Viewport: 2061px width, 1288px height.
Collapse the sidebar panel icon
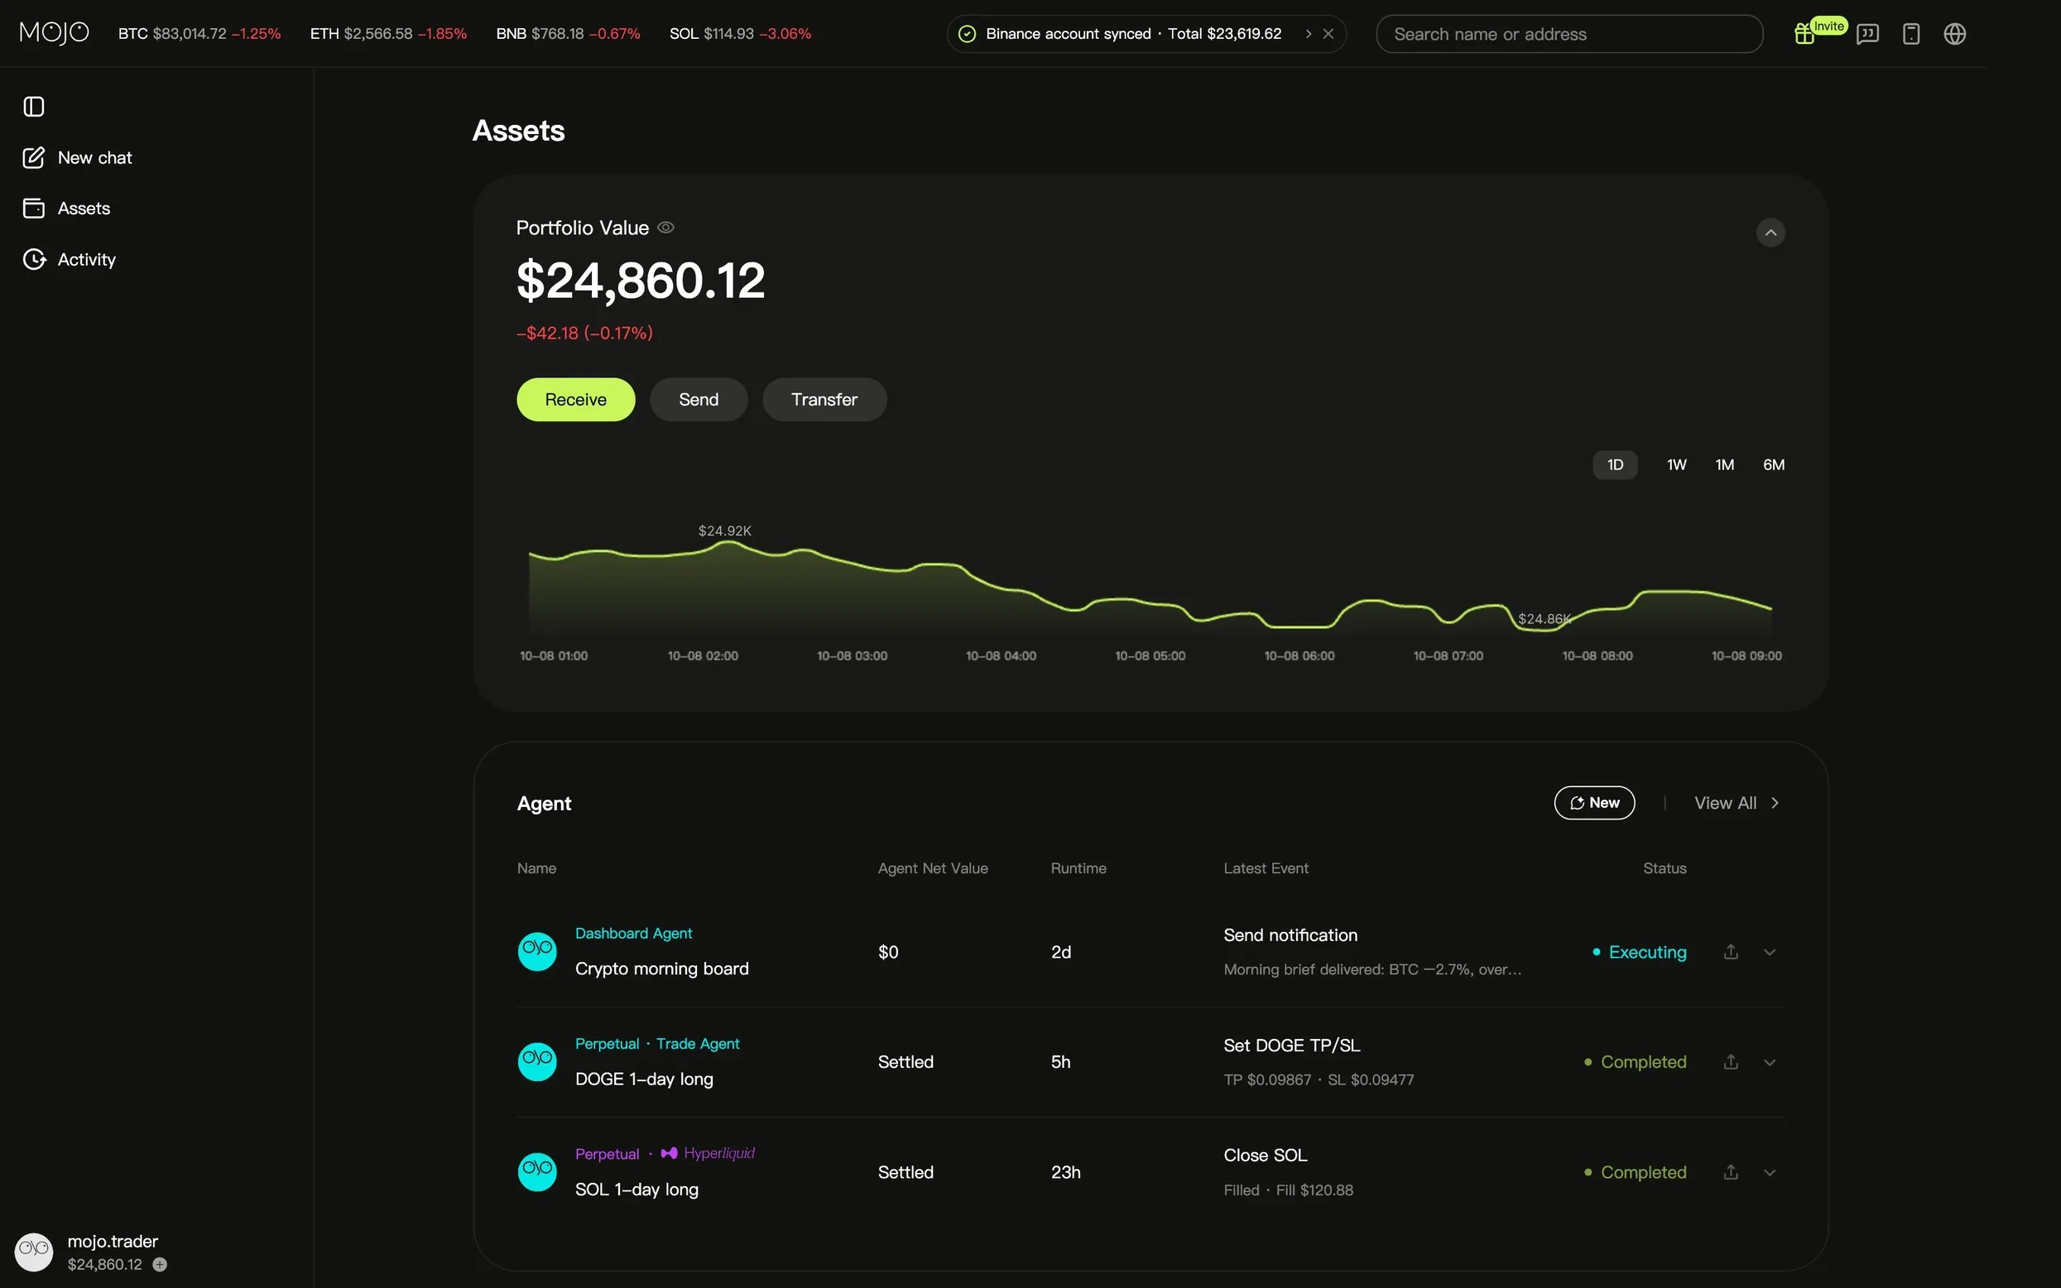[33, 107]
